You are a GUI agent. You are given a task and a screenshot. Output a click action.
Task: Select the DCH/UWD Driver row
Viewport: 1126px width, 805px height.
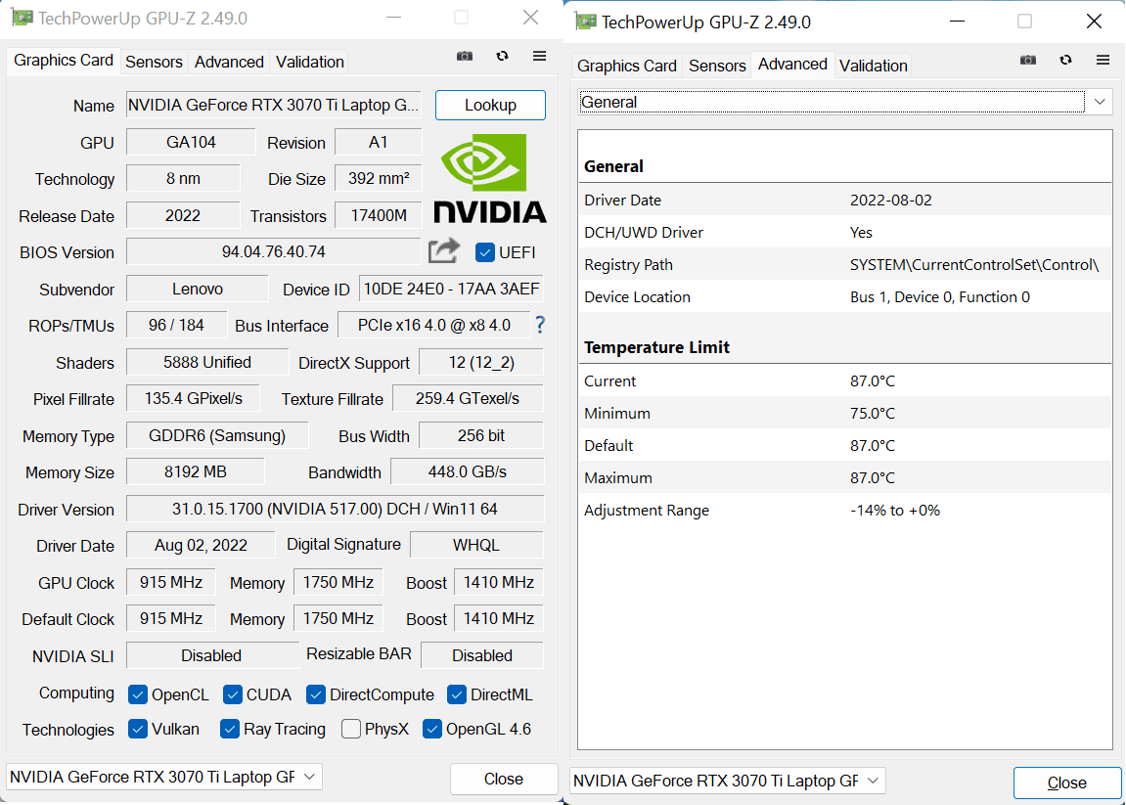point(845,233)
